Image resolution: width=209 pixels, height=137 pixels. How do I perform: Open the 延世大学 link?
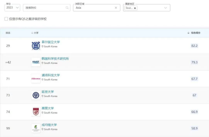[48, 92]
